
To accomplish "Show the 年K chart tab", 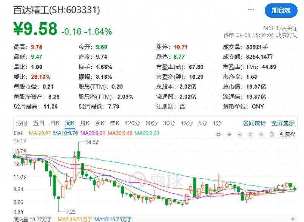I will (114, 123).
